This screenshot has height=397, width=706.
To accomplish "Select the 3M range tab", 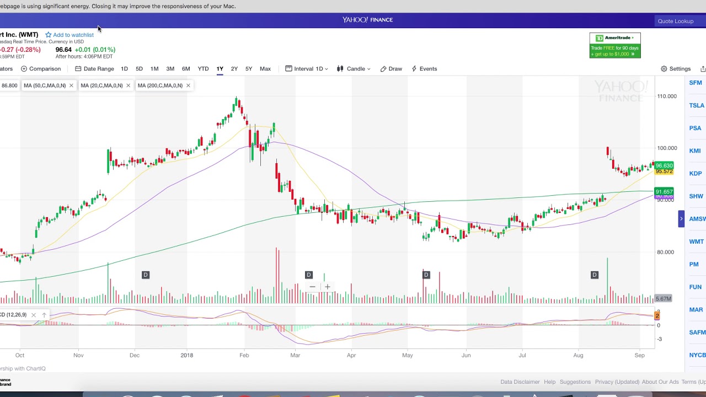I will [170, 69].
